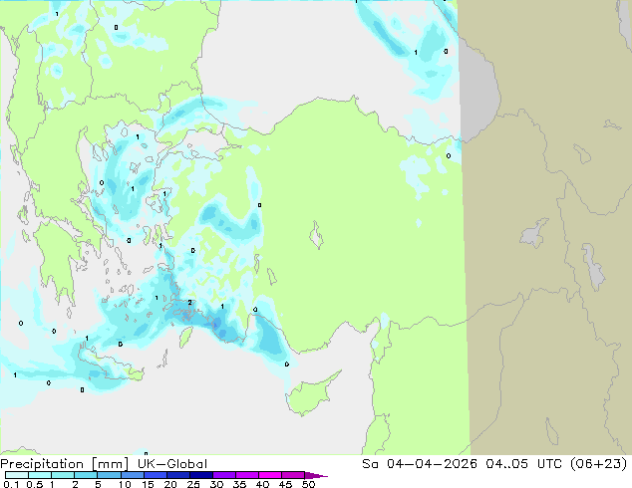Pick the 10–15 mm blue legend swatch
Image resolution: width=632 pixels, height=488 pixels.
(132, 475)
